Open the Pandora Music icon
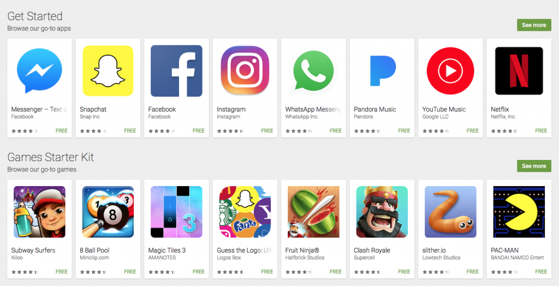 (382, 70)
